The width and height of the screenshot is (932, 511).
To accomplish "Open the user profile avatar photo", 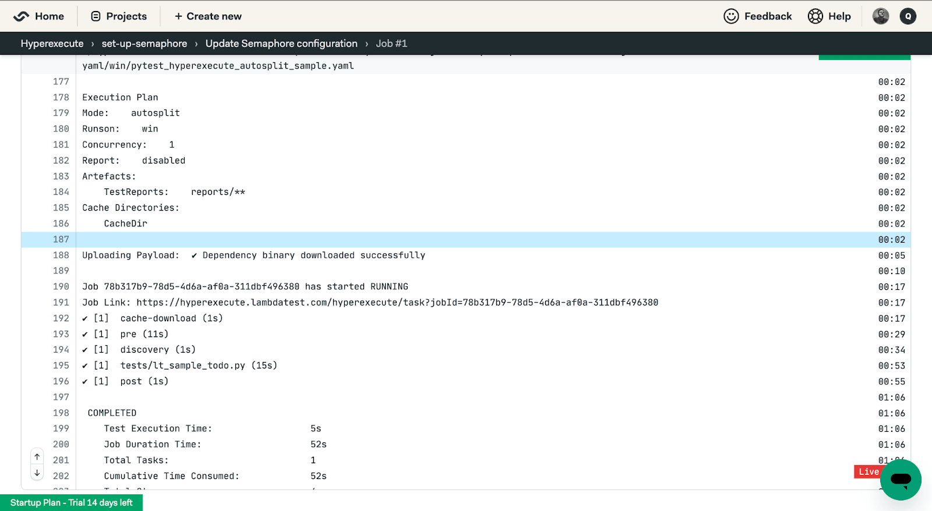I will click(881, 16).
